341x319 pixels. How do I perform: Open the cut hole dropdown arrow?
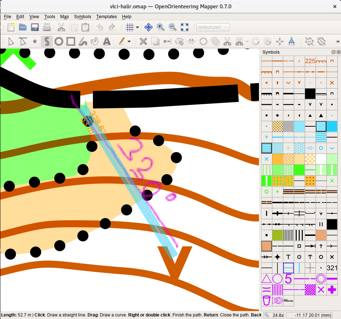click(247, 41)
